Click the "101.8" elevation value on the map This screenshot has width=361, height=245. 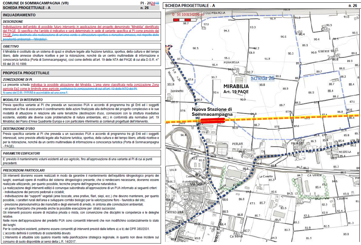point(173,170)
